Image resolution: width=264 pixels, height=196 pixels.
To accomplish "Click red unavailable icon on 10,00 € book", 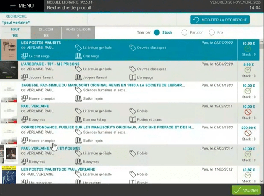I will (248, 112).
